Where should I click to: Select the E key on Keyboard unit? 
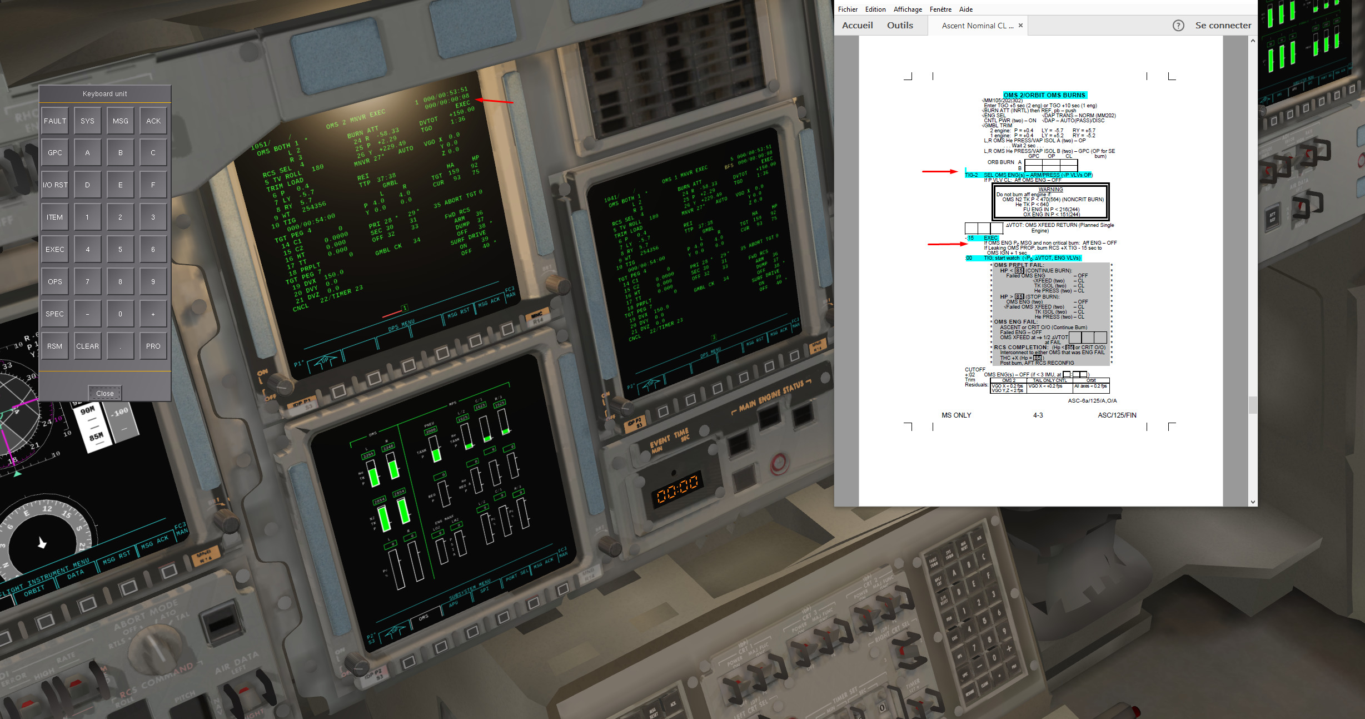pyautogui.click(x=120, y=185)
